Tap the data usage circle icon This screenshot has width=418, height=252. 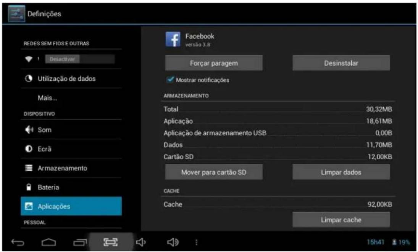pyautogui.click(x=29, y=78)
